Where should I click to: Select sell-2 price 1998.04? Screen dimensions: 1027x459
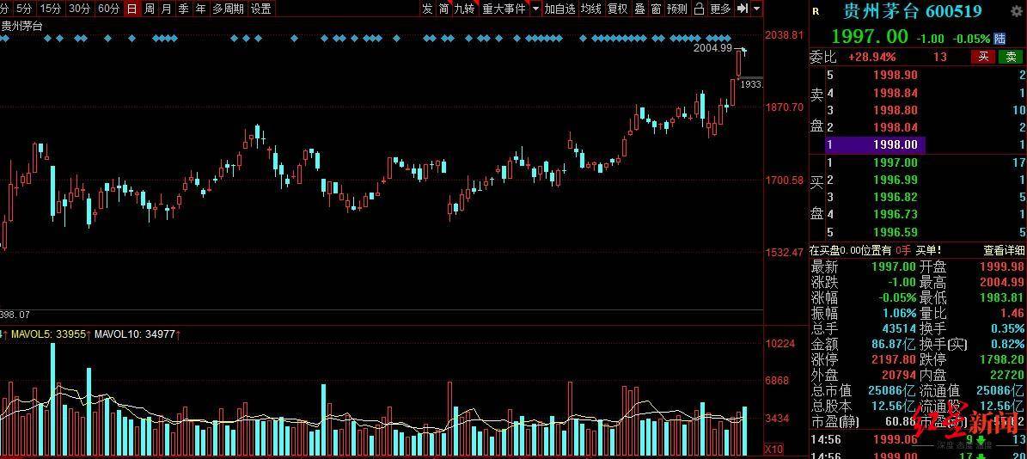pyautogui.click(x=896, y=127)
